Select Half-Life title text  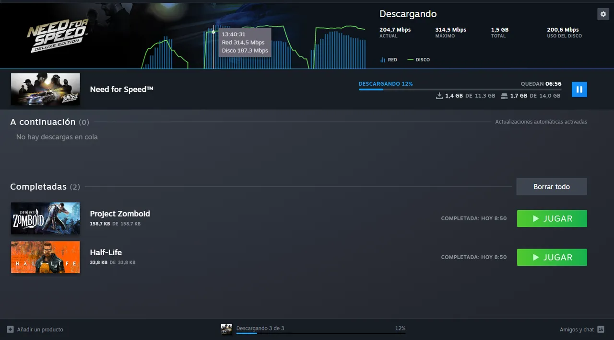coord(106,252)
